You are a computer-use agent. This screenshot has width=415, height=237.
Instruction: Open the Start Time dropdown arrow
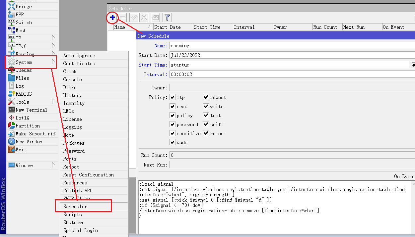pos(413,65)
